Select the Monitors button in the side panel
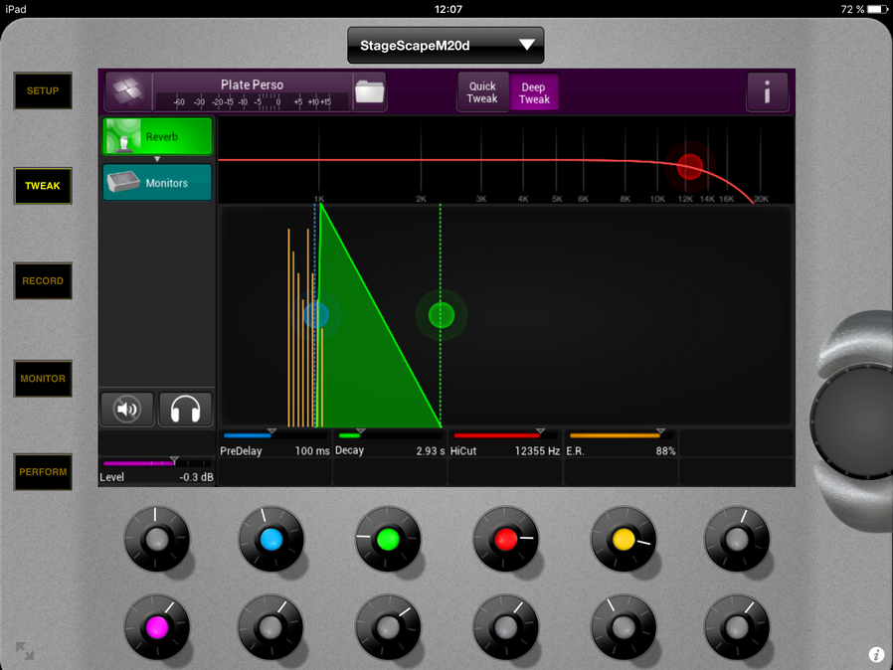 pos(157,183)
